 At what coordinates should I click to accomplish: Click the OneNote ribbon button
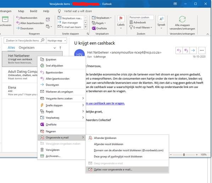coord(99,28)
